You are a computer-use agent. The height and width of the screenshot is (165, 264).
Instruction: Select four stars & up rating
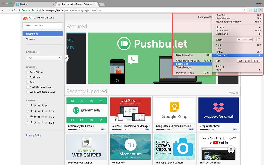click(x=27, y=111)
